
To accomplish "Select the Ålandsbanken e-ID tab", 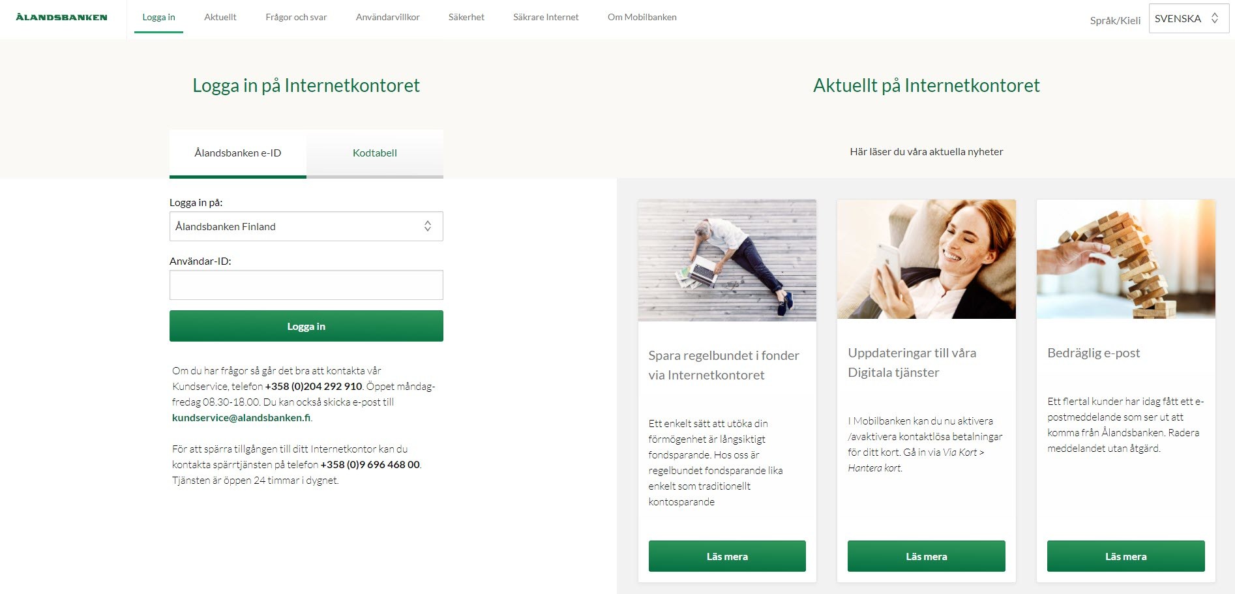I will (x=238, y=153).
